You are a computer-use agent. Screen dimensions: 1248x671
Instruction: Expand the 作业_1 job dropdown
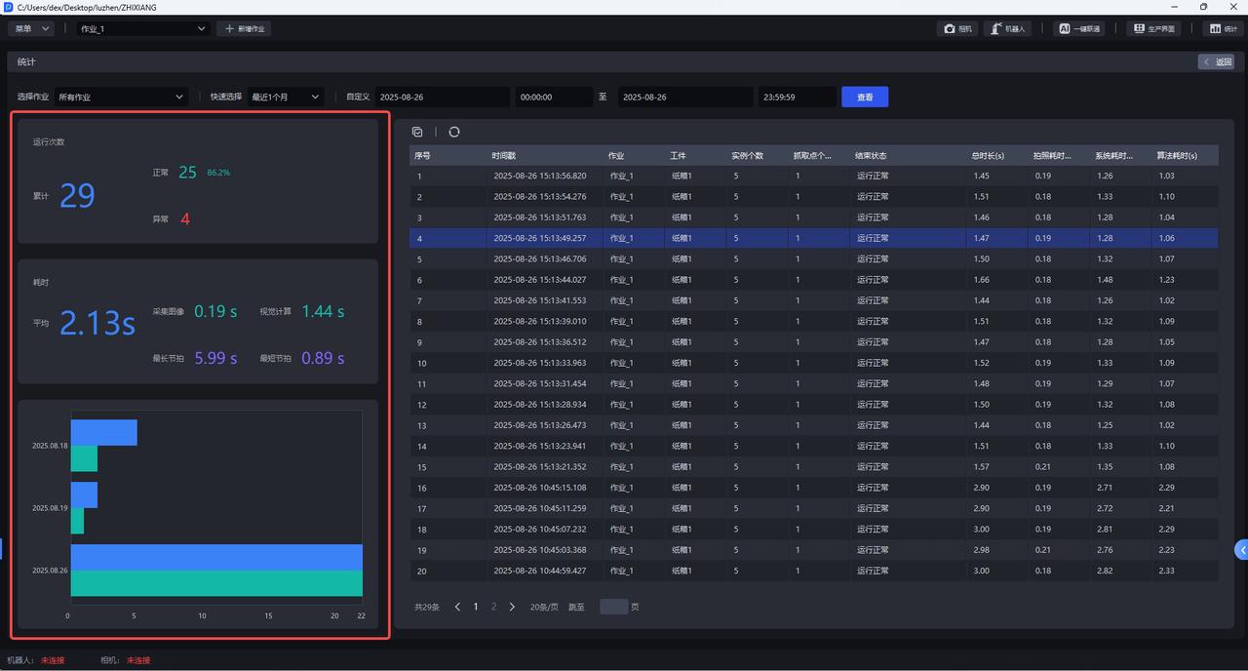coord(143,29)
